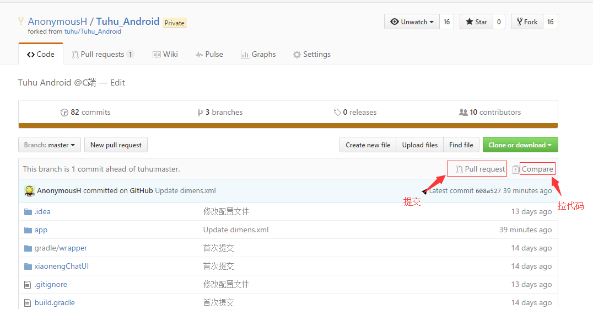Click the build.gradle file icon

[27, 302]
